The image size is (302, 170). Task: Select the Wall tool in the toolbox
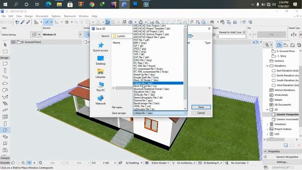5,64
